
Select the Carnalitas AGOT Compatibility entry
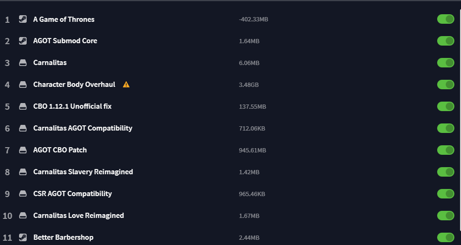point(83,128)
